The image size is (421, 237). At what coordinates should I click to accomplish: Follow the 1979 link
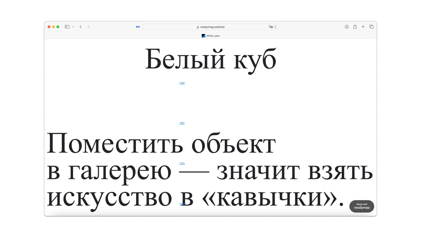click(x=182, y=163)
